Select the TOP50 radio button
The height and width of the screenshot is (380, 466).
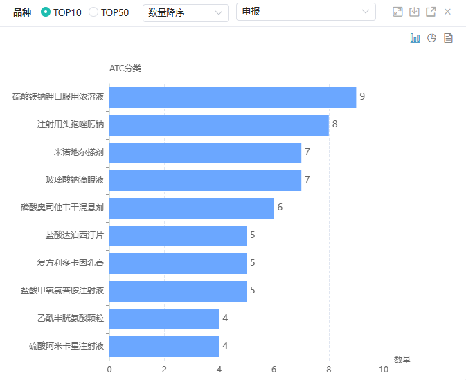click(x=93, y=12)
